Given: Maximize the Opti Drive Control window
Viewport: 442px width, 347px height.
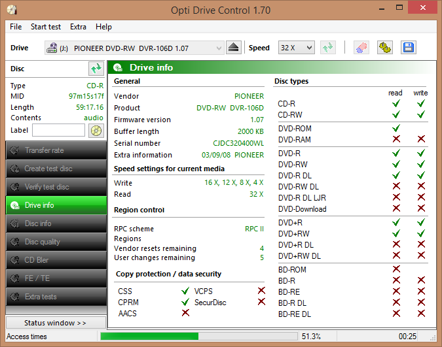Looking at the screenshot, I should point(399,8).
